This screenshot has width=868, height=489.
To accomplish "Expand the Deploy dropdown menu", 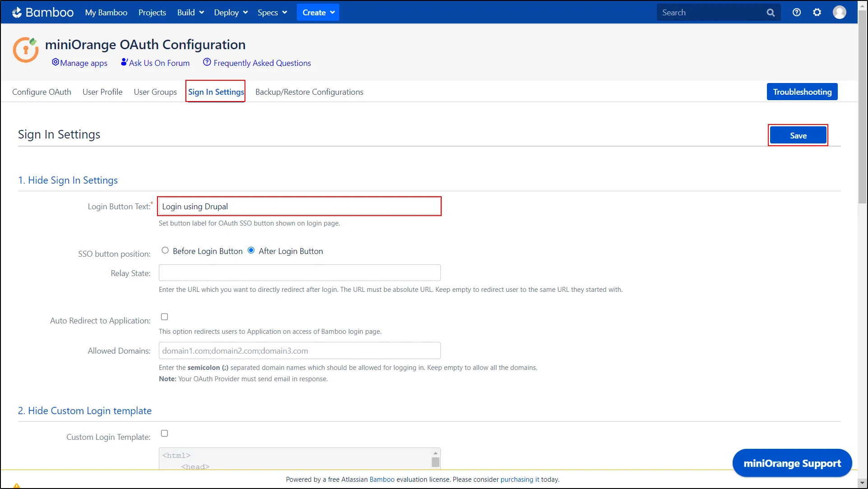I will 231,13.
